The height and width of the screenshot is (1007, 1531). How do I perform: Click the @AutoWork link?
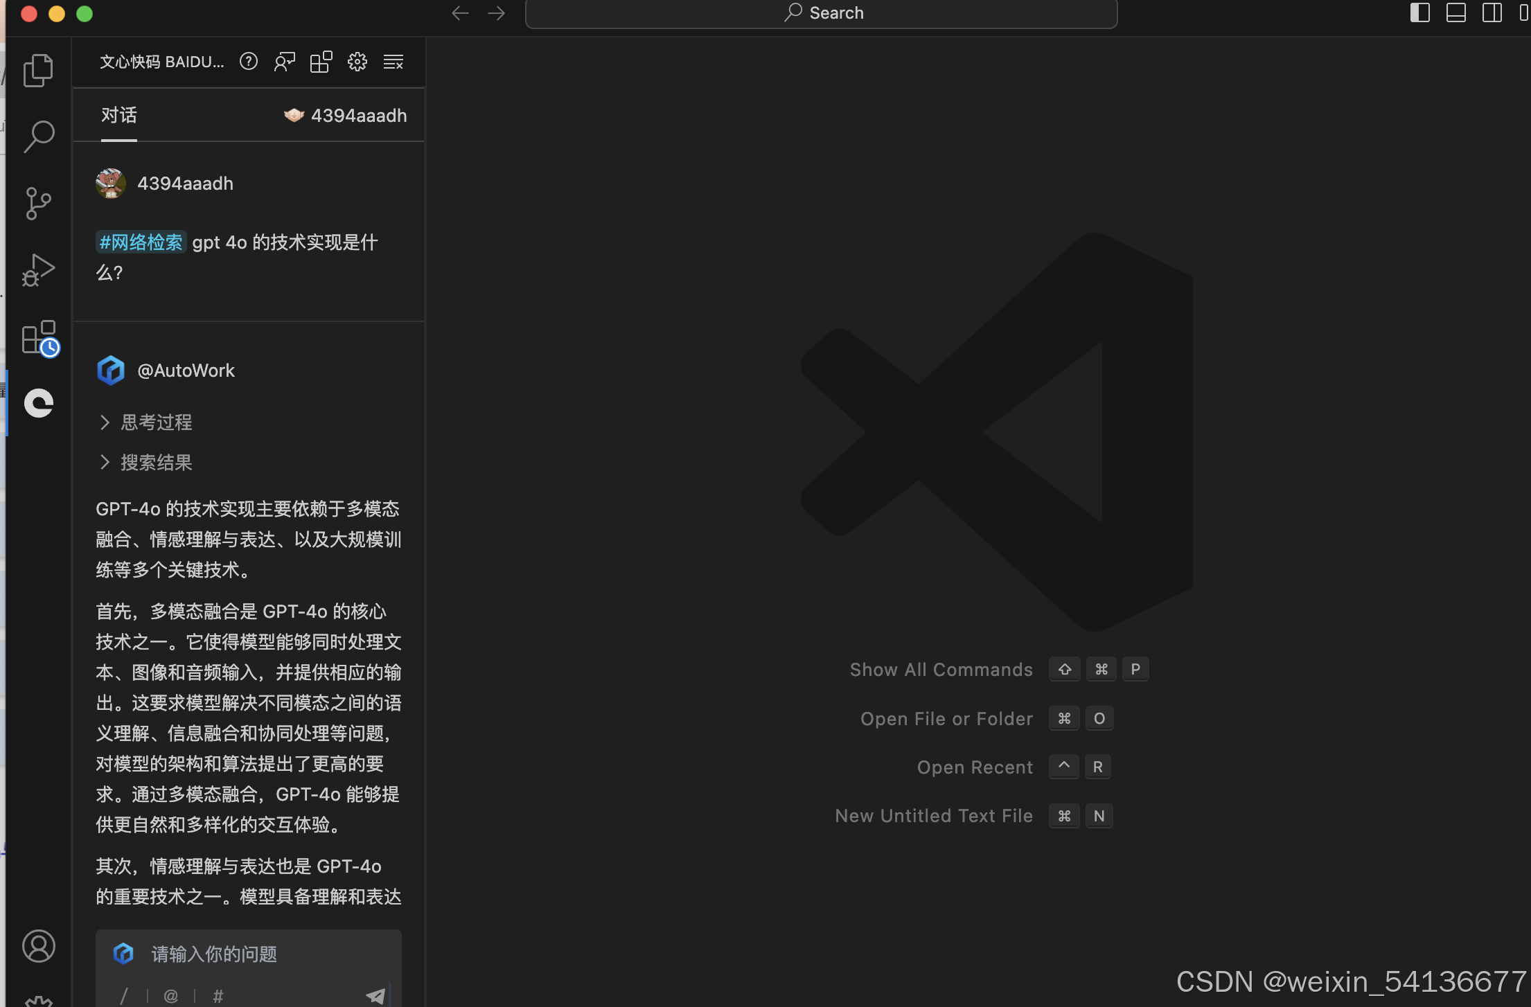[186, 370]
